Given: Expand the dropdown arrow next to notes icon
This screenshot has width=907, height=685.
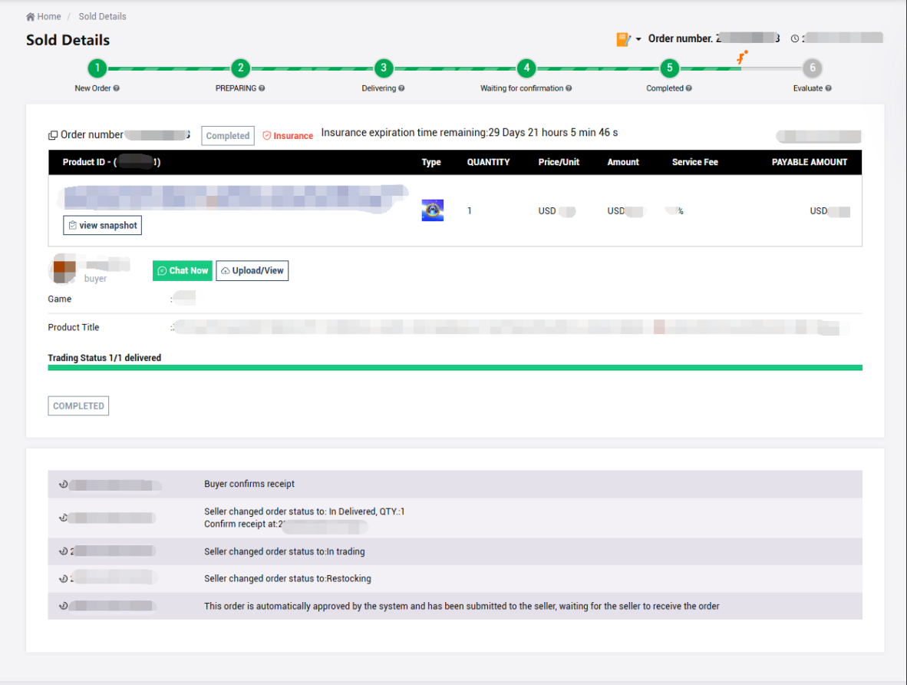Looking at the screenshot, I should tap(638, 40).
